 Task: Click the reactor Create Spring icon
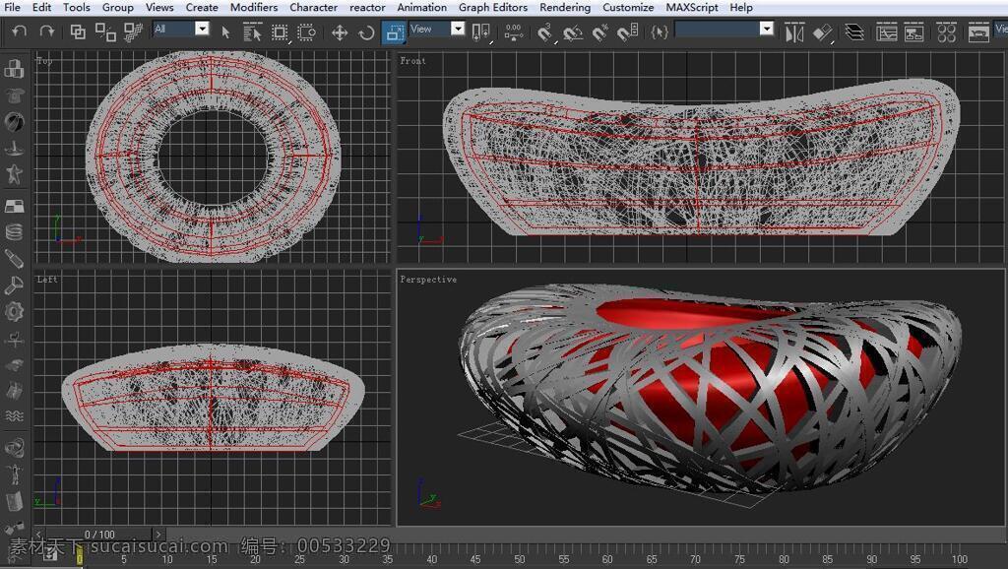coord(14,231)
